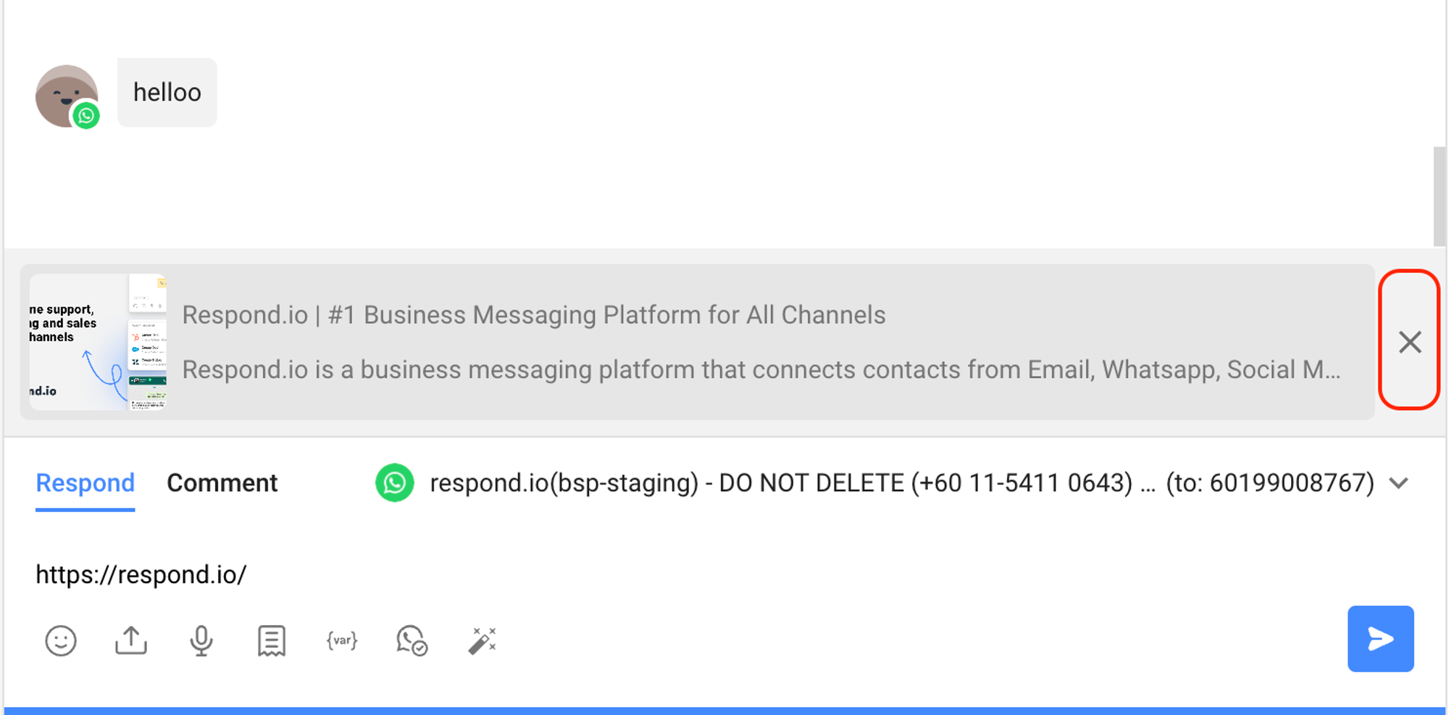The height and width of the screenshot is (715, 1449).
Task: Record a voice message with microphone
Action: [x=201, y=641]
